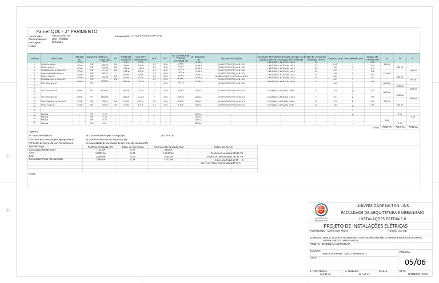Click the 'Tipo de Carga' header

[37, 147]
